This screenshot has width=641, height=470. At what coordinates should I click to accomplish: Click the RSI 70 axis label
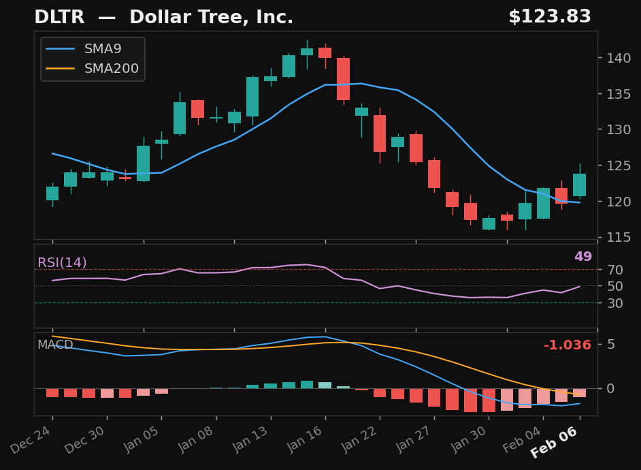click(x=615, y=270)
